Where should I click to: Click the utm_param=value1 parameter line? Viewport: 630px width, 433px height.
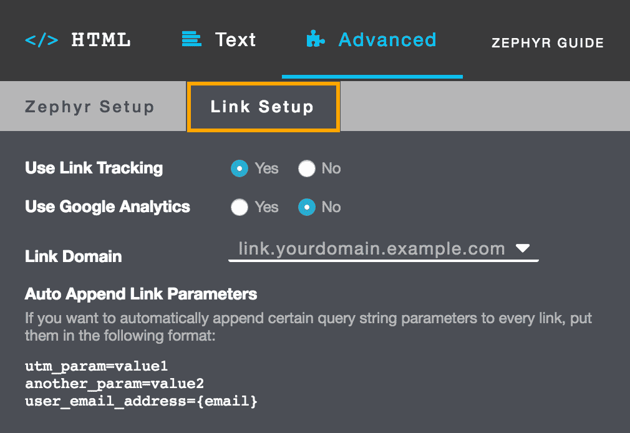97,366
